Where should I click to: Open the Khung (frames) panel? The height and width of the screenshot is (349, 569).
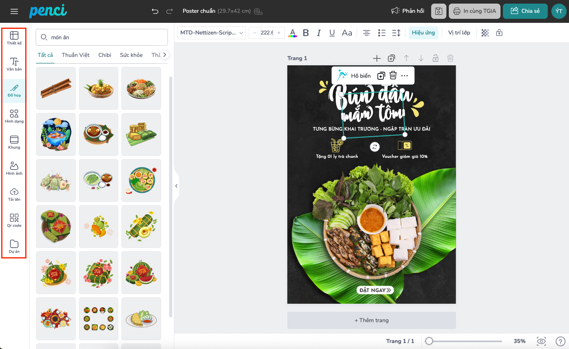click(14, 142)
